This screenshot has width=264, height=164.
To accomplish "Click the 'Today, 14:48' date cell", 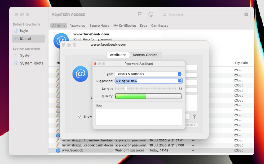I will 159,151.
